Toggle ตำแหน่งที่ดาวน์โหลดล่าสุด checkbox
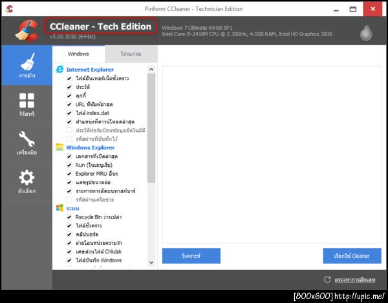This screenshot has height=303, width=388. [69, 122]
